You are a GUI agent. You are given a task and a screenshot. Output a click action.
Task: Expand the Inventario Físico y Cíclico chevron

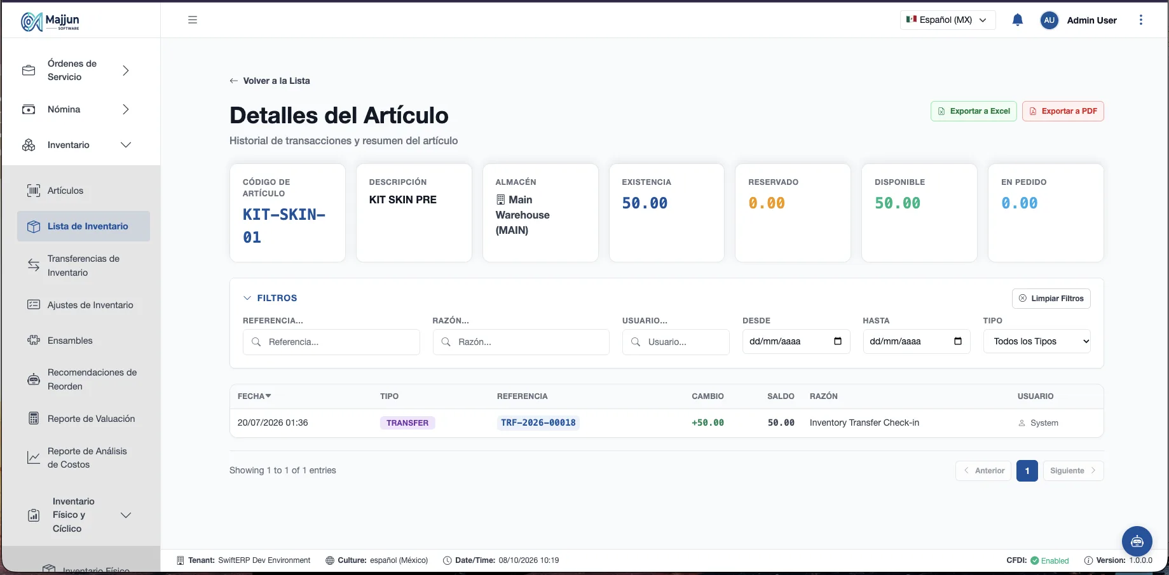126,515
